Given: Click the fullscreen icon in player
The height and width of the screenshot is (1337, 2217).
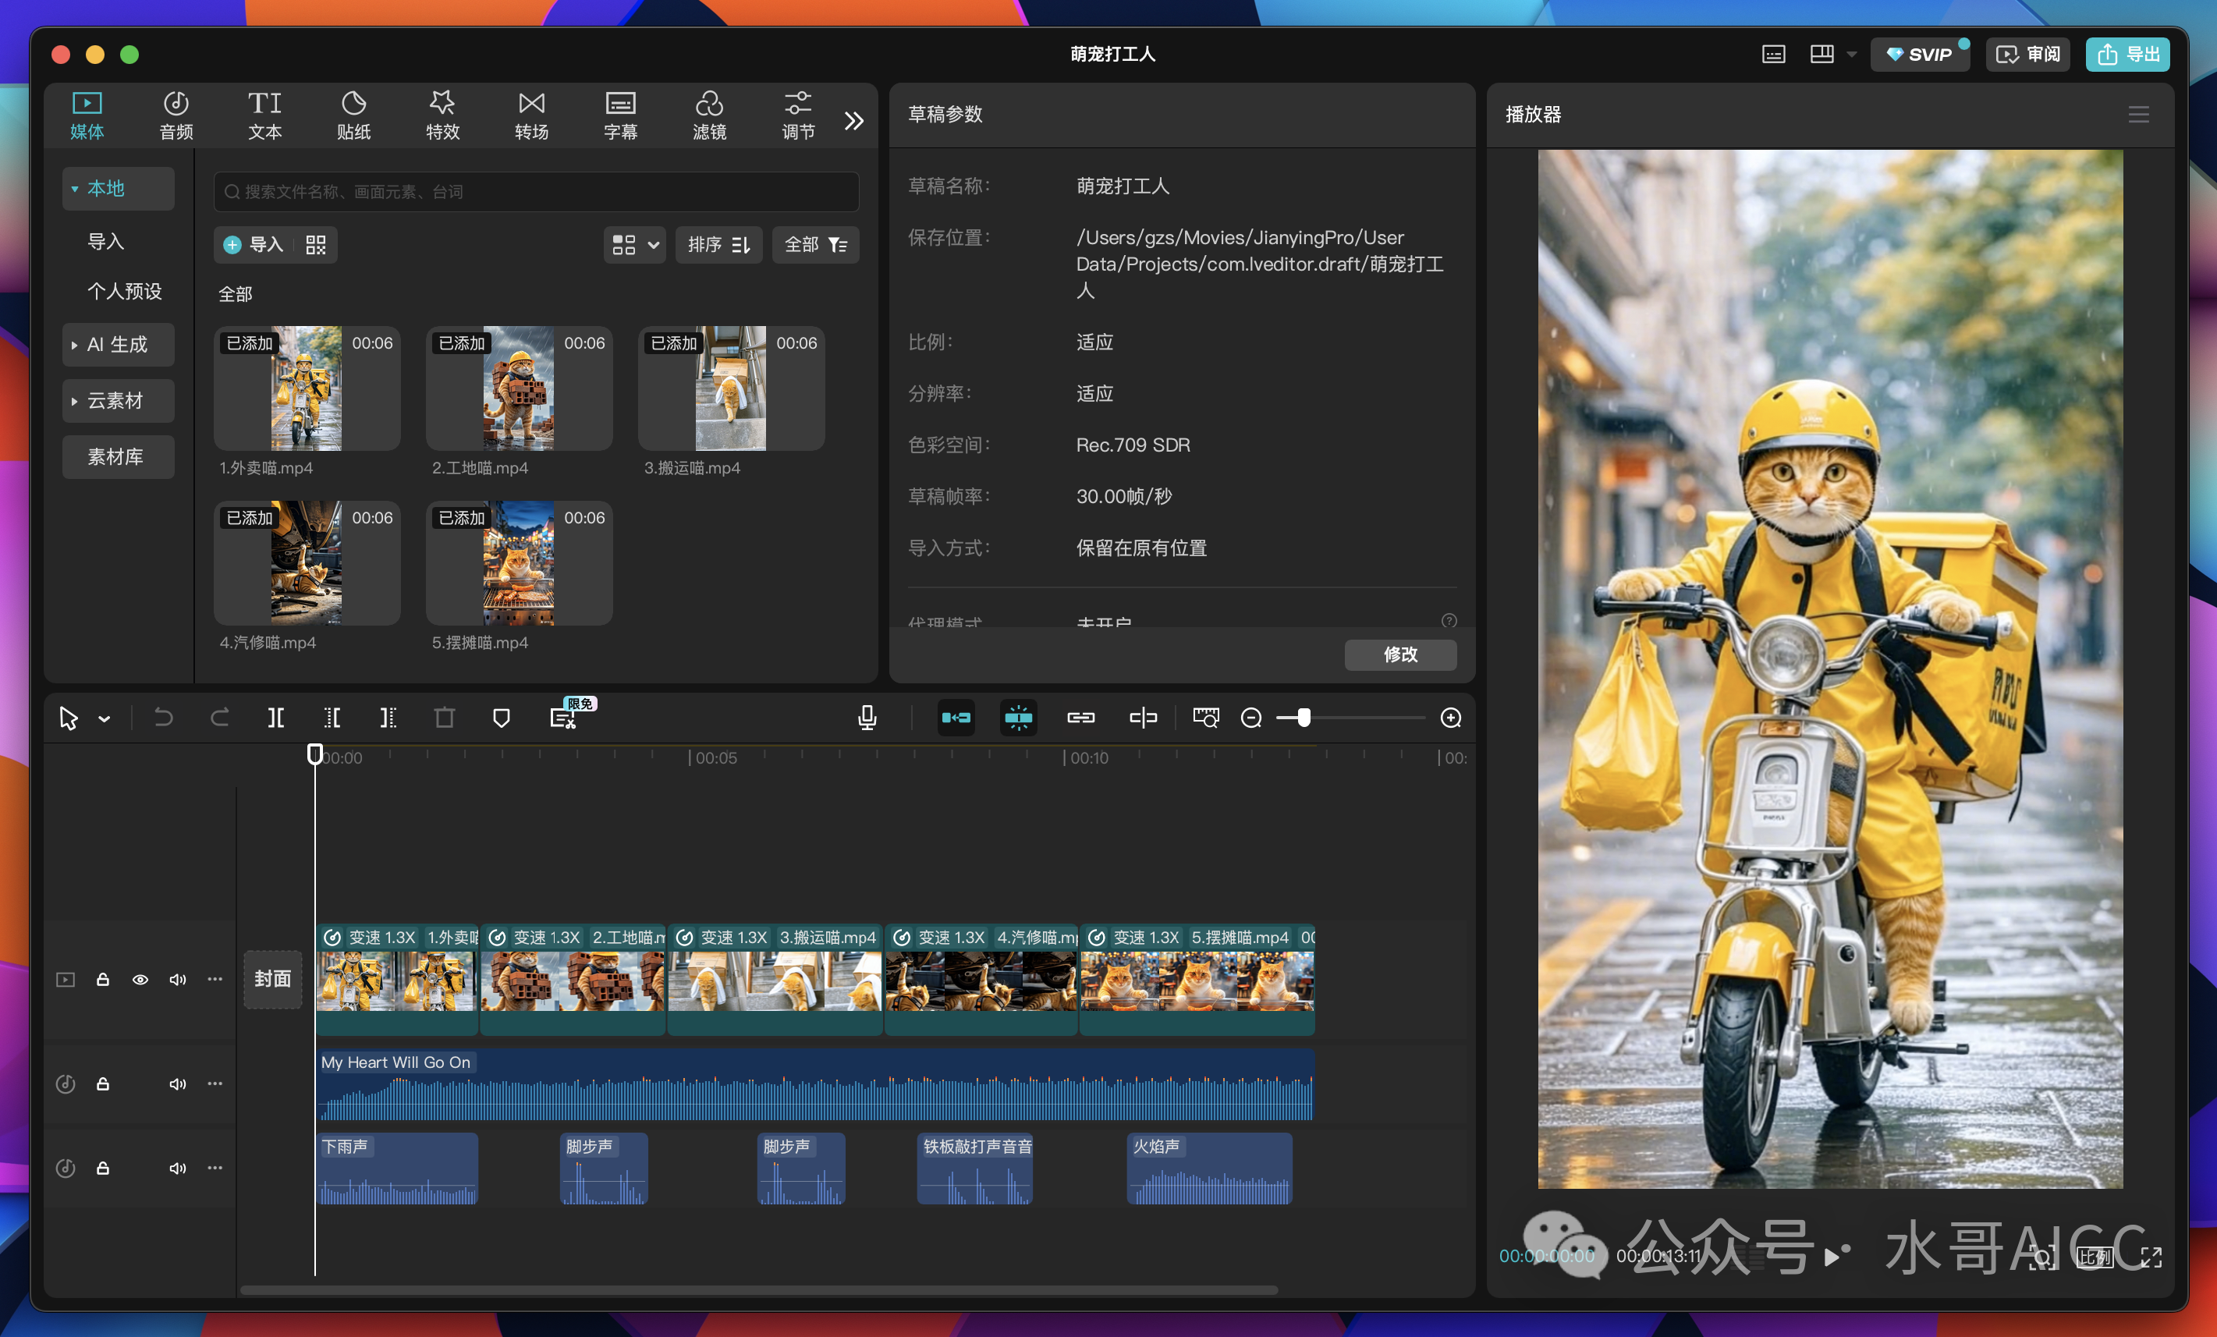Looking at the screenshot, I should pyautogui.click(x=2151, y=1257).
